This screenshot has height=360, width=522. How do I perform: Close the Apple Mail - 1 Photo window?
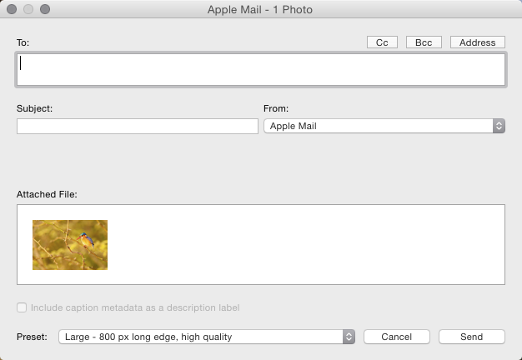coord(12,9)
